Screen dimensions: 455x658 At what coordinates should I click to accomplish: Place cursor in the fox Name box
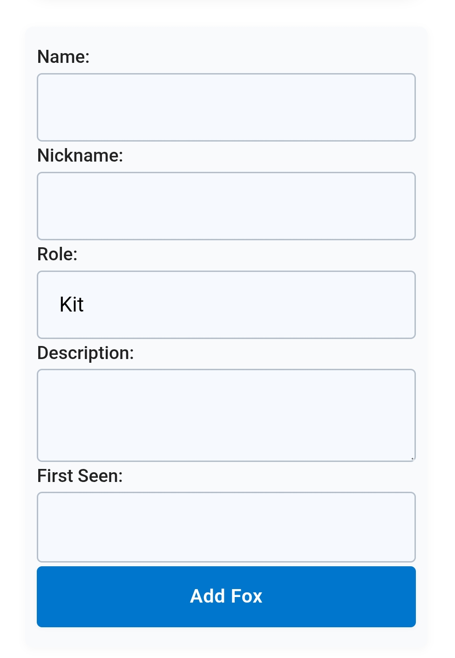(x=226, y=107)
